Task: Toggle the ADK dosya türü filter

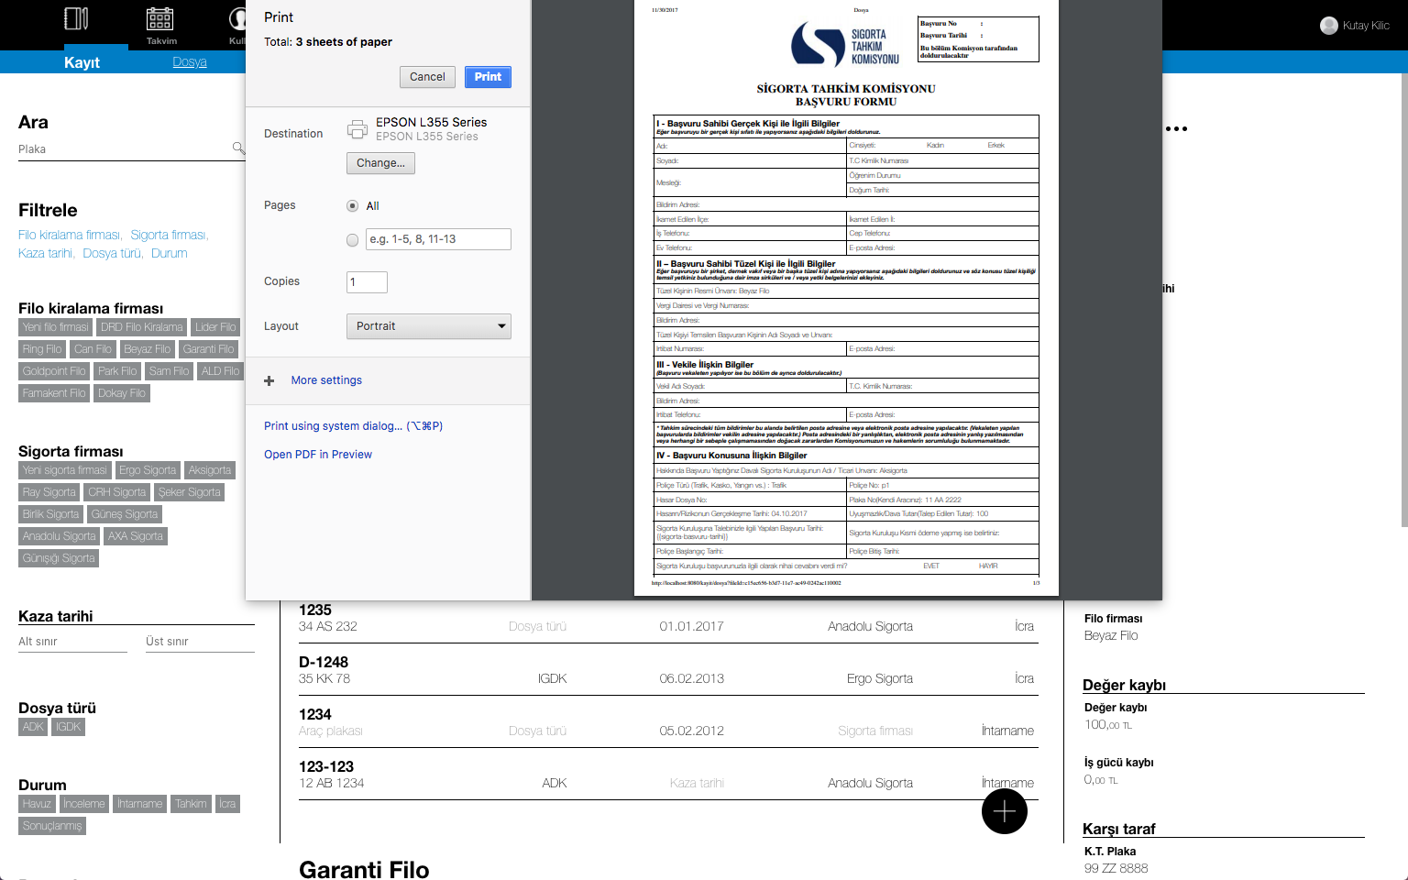Action: (x=33, y=727)
